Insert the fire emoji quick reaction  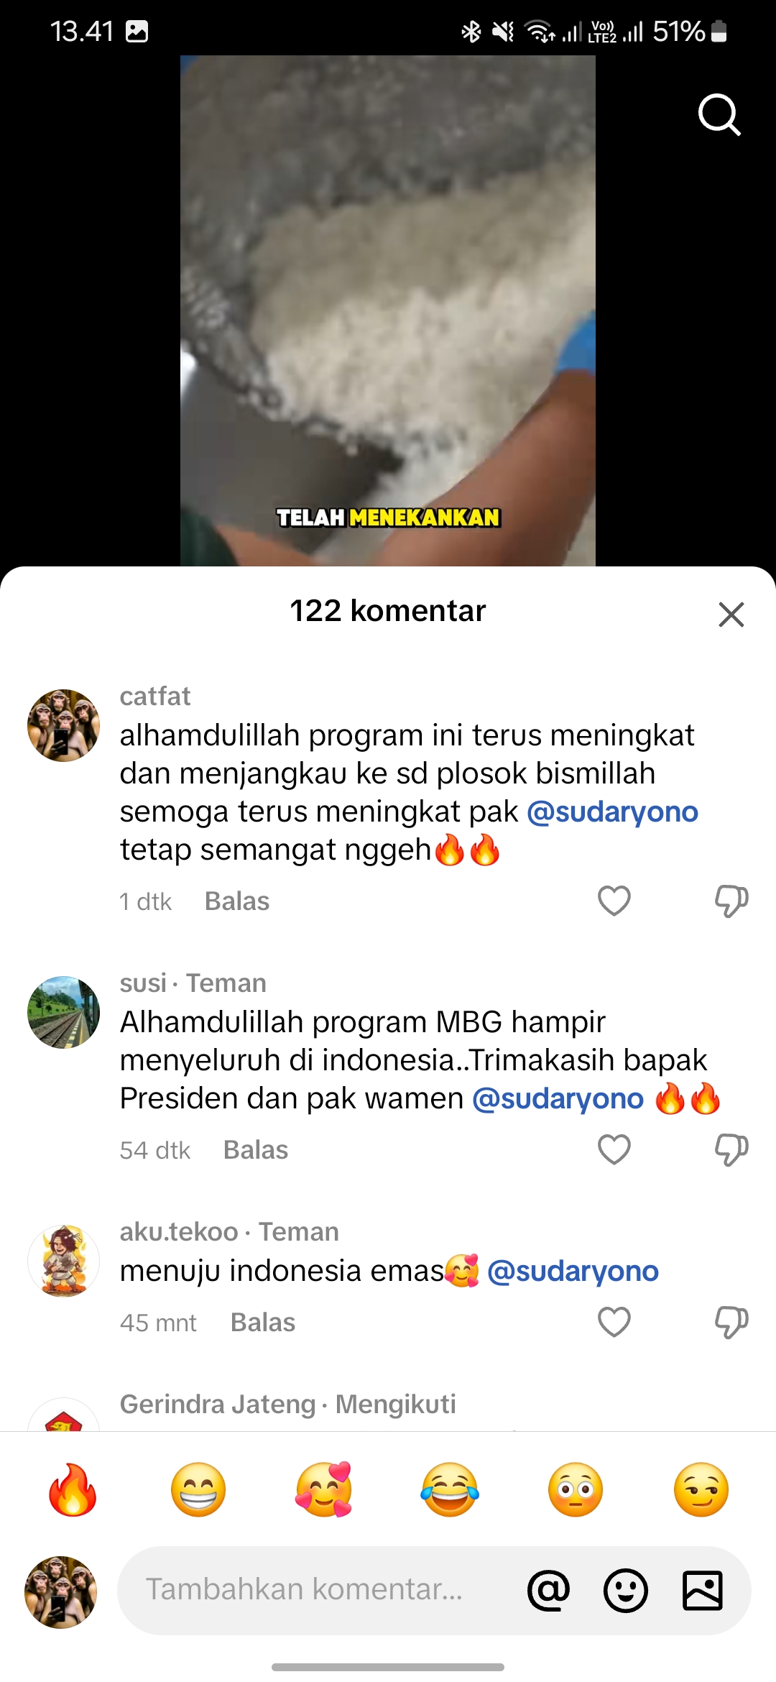73,1489
